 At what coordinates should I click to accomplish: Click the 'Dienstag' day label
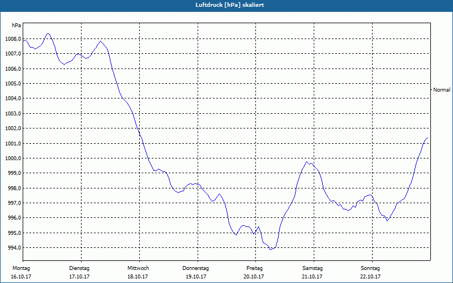[x=79, y=268]
